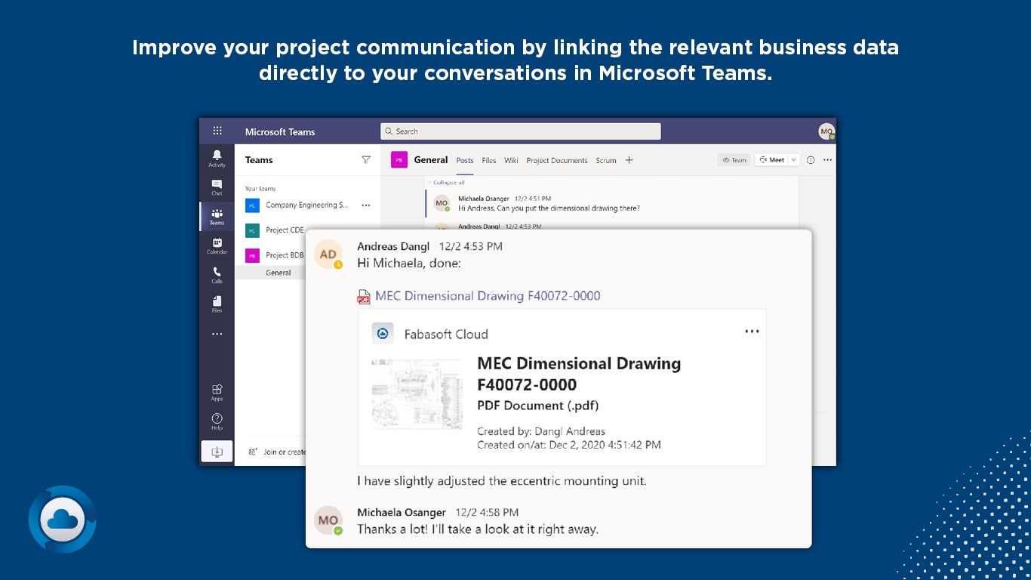Screen dimensions: 1031x580
Task: Select the Teams icon in the sidebar
Action: [x=217, y=217]
